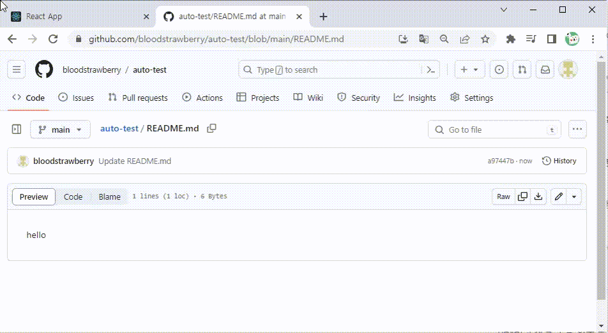608x333 pixels.
Task: Go to GitHub homepage via Octocat logo
Action: point(44,70)
